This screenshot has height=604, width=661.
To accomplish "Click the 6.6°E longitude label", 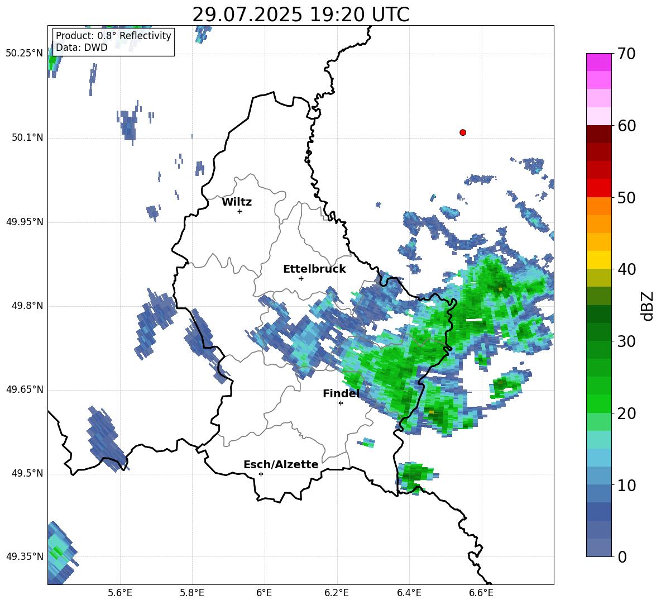I will coord(481,593).
